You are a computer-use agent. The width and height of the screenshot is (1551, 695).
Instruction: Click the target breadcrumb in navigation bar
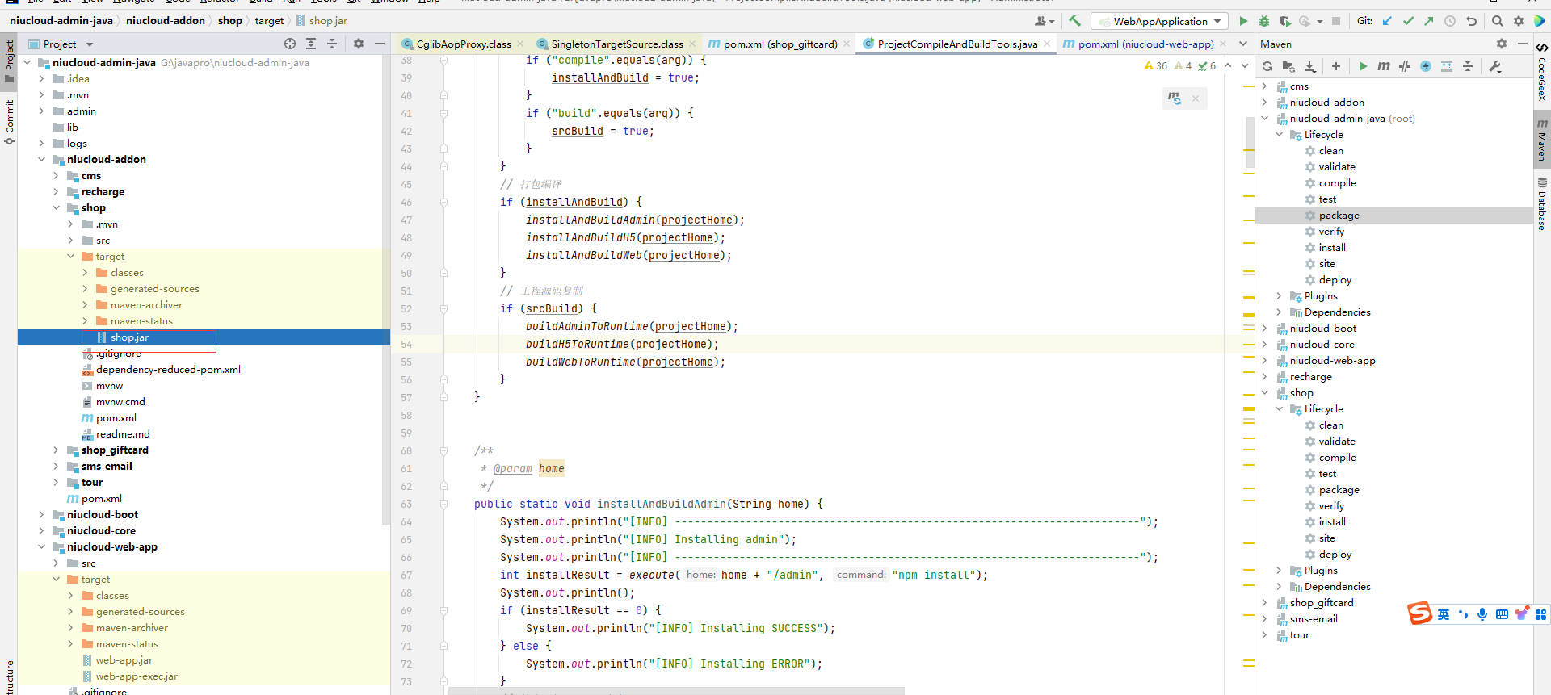[x=269, y=20]
